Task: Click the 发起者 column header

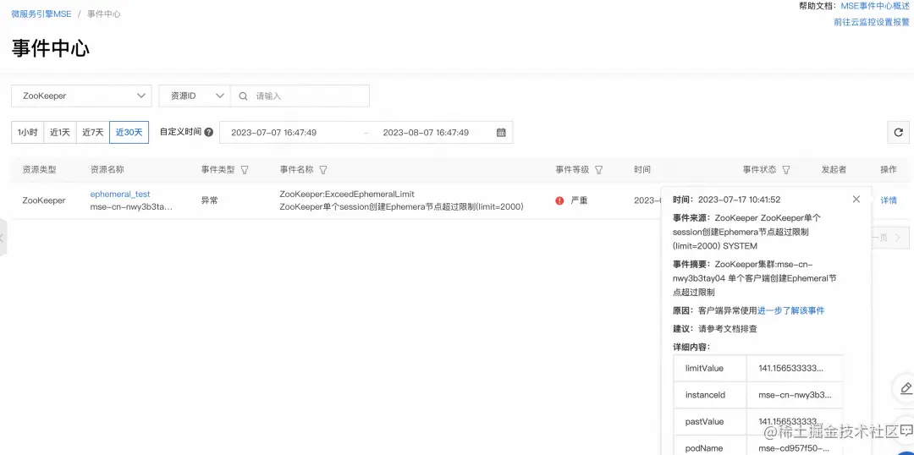Action: (x=834, y=169)
